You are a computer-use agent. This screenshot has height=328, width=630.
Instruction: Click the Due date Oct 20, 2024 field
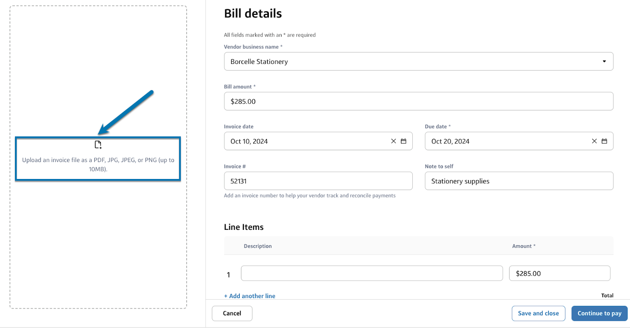click(x=508, y=141)
